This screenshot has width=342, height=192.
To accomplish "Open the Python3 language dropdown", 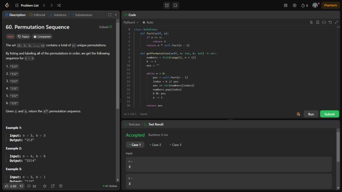I will tap(131, 22).
